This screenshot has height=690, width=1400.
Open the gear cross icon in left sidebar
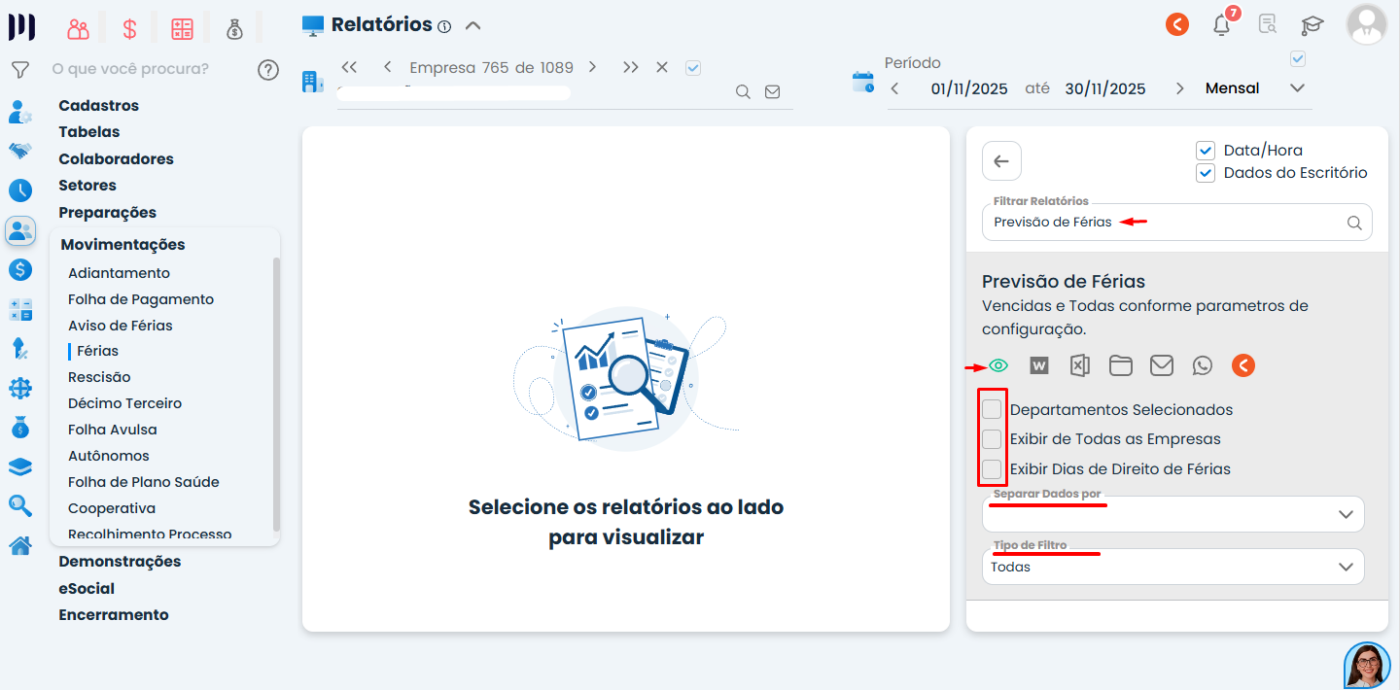19,388
